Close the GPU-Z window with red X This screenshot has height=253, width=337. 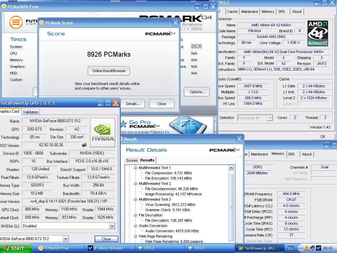click(116, 103)
